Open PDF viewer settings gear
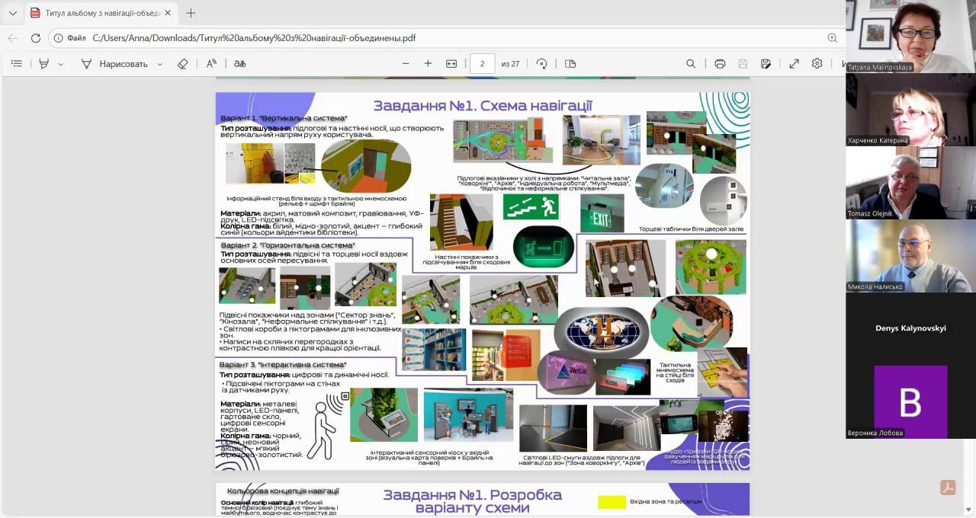This screenshot has height=518, width=976. click(817, 64)
